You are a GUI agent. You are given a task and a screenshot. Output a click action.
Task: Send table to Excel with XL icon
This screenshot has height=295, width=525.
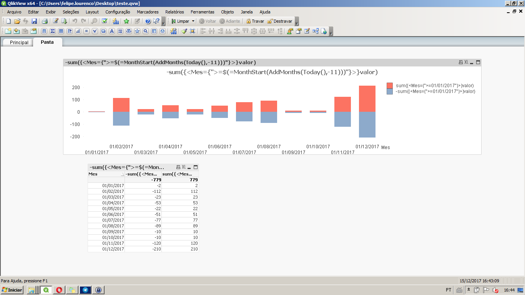tap(184, 167)
